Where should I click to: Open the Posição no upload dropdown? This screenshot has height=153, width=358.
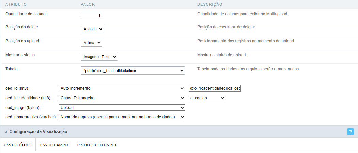pos(91,43)
